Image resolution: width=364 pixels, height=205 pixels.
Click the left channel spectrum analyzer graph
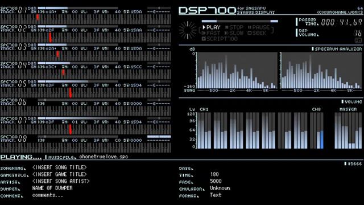click(237, 70)
